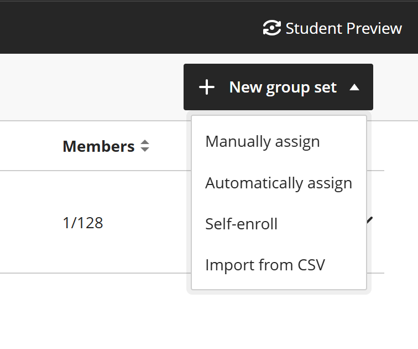The height and width of the screenshot is (349, 418).
Task: Choose Import from CSV
Action: click(279, 265)
